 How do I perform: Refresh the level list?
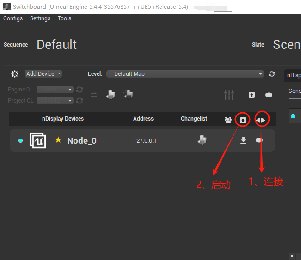coord(271,74)
